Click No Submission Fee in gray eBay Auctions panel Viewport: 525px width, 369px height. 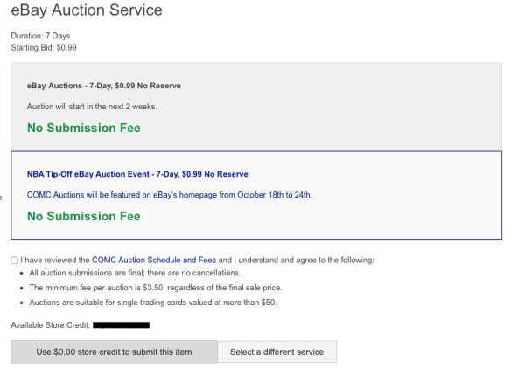83,128
